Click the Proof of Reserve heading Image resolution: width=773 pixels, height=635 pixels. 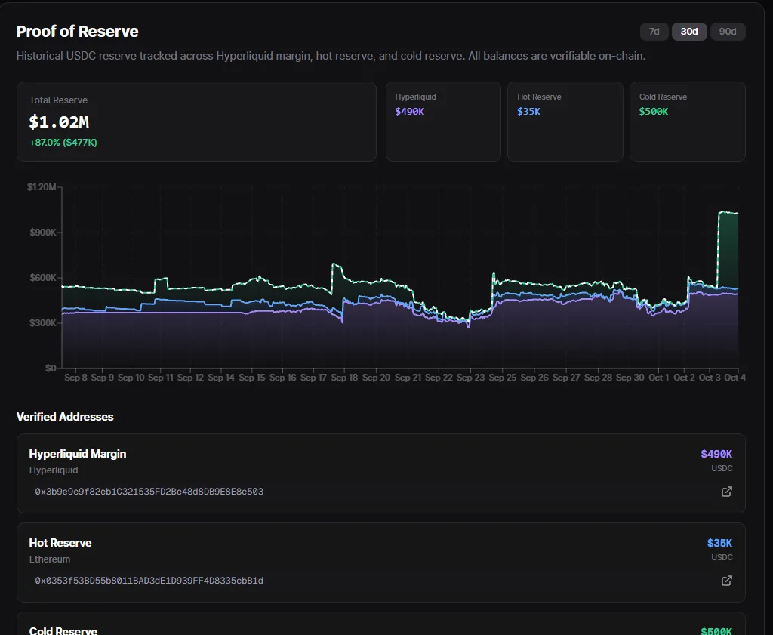tap(78, 32)
